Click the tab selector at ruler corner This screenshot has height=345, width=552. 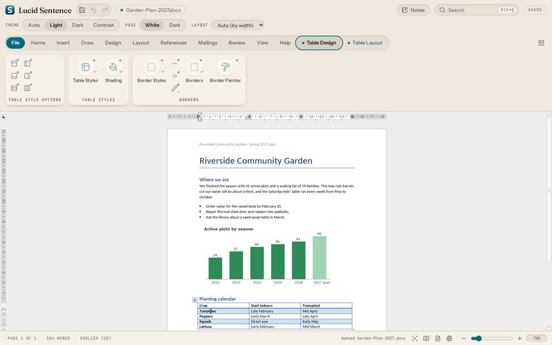tap(3, 117)
